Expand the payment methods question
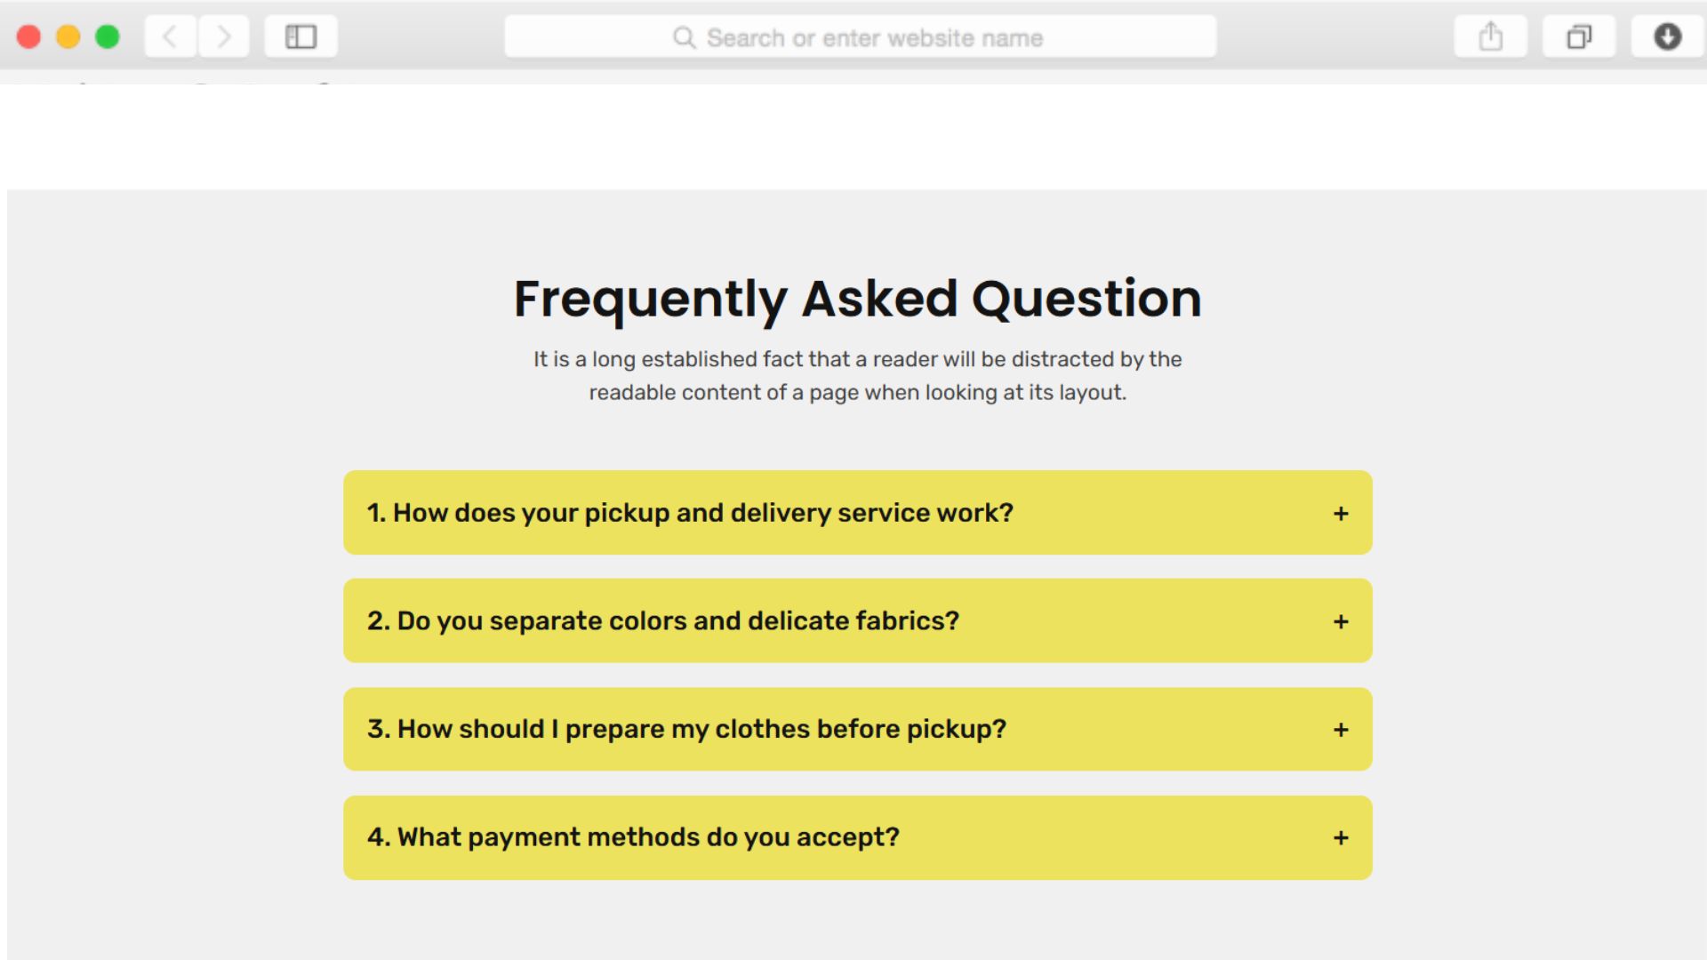Image resolution: width=1707 pixels, height=960 pixels. pos(633,837)
